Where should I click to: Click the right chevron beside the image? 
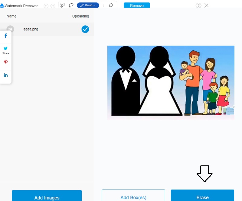point(233,107)
